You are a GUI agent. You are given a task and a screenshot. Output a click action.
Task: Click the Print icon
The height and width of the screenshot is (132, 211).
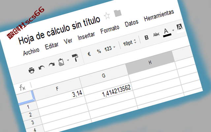32,70
